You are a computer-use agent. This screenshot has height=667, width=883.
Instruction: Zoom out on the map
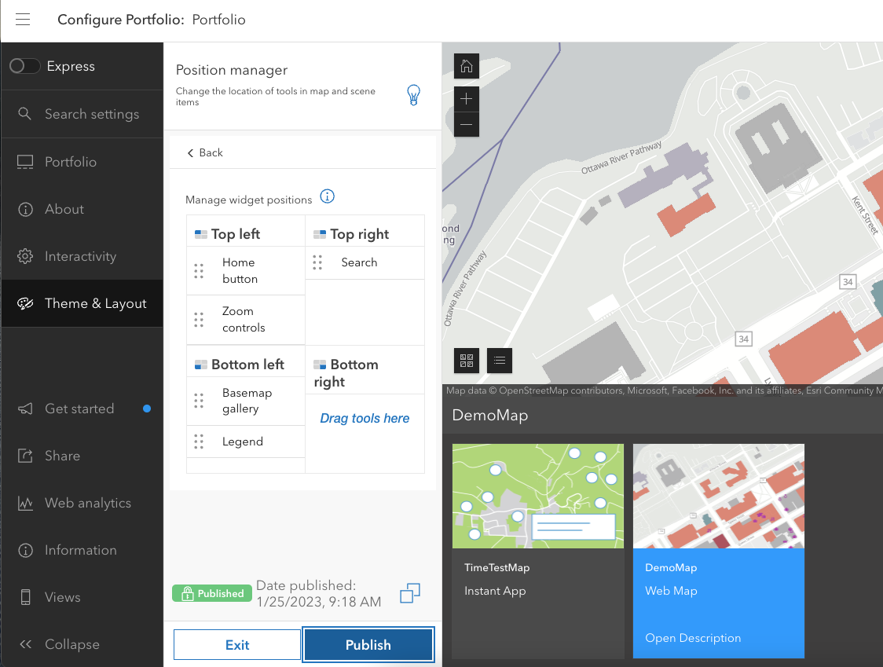click(x=467, y=124)
